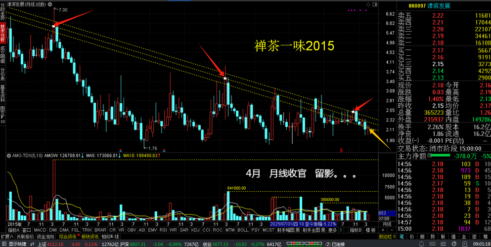Expand the 扩展 panel arrow
The height and width of the screenshot is (247, 491).
[x=7, y=237]
